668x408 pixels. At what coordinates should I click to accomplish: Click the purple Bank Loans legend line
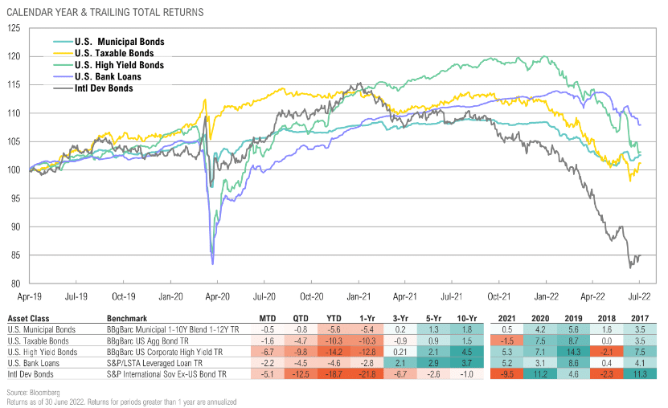coord(64,77)
